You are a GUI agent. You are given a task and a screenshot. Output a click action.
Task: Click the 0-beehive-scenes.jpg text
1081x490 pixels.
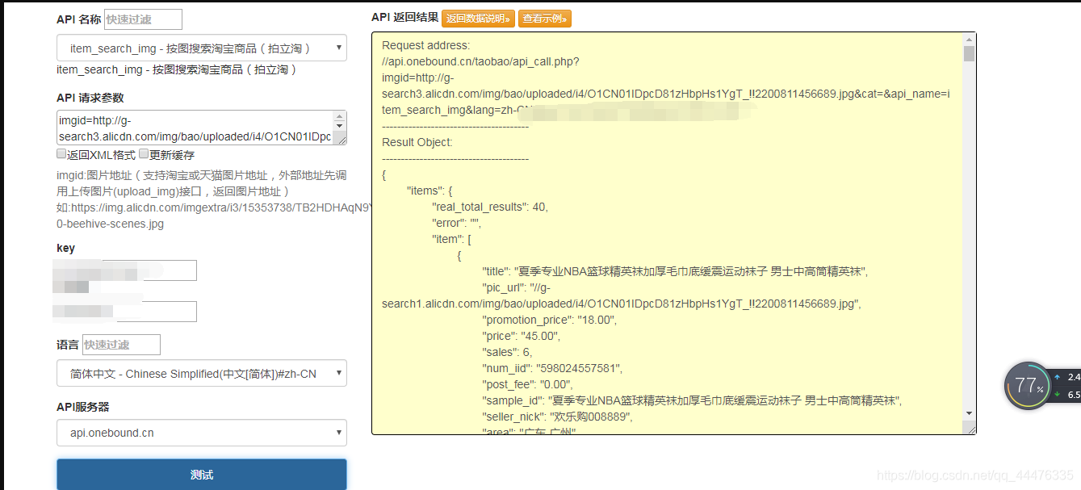tap(110, 224)
